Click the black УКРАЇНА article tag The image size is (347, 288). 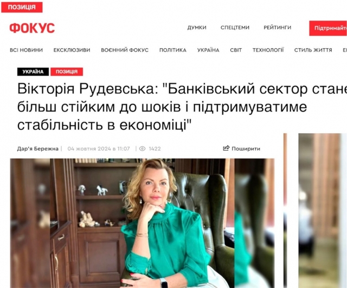pos(33,71)
